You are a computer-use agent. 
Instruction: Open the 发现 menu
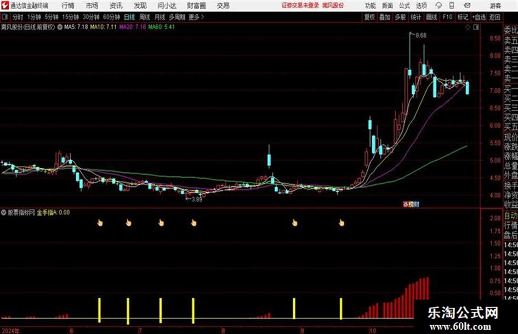tap(140, 5)
